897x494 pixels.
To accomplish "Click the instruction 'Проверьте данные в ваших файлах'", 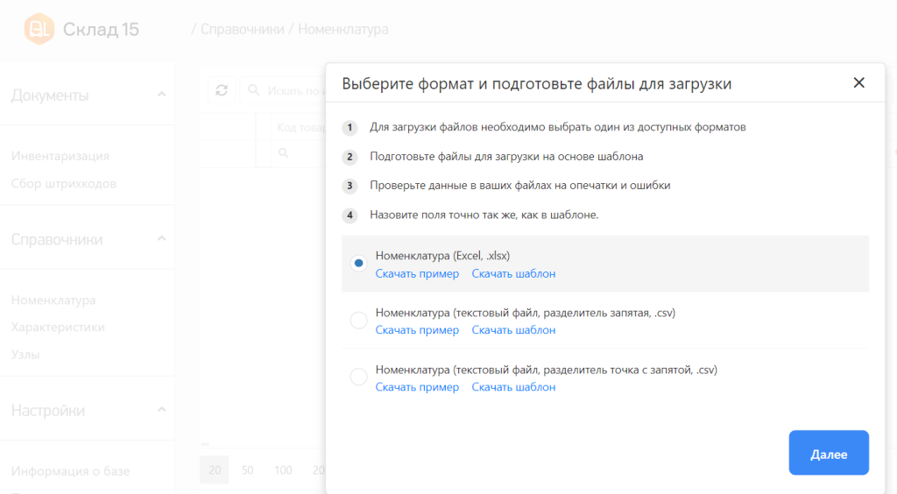I will [520, 186].
